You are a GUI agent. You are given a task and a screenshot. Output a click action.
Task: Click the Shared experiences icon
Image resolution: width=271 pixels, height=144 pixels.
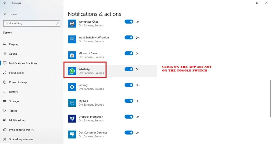pyautogui.click(x=5, y=139)
